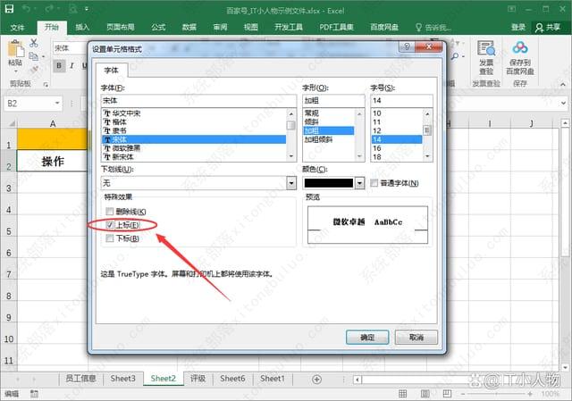Image resolution: width=572 pixels, height=401 pixels.
Task: Toggle the Bold B button in ribbon
Action: coord(59,65)
